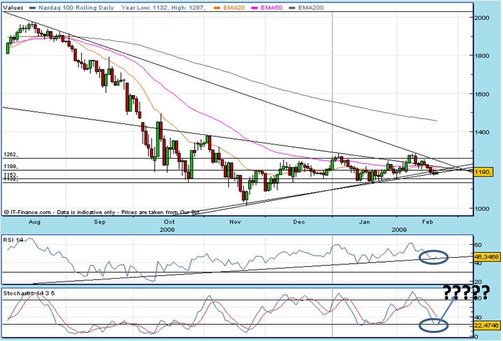Click the Oct month label on time axis
Image resolution: width=503 pixels, height=341 pixels.
tap(169, 222)
